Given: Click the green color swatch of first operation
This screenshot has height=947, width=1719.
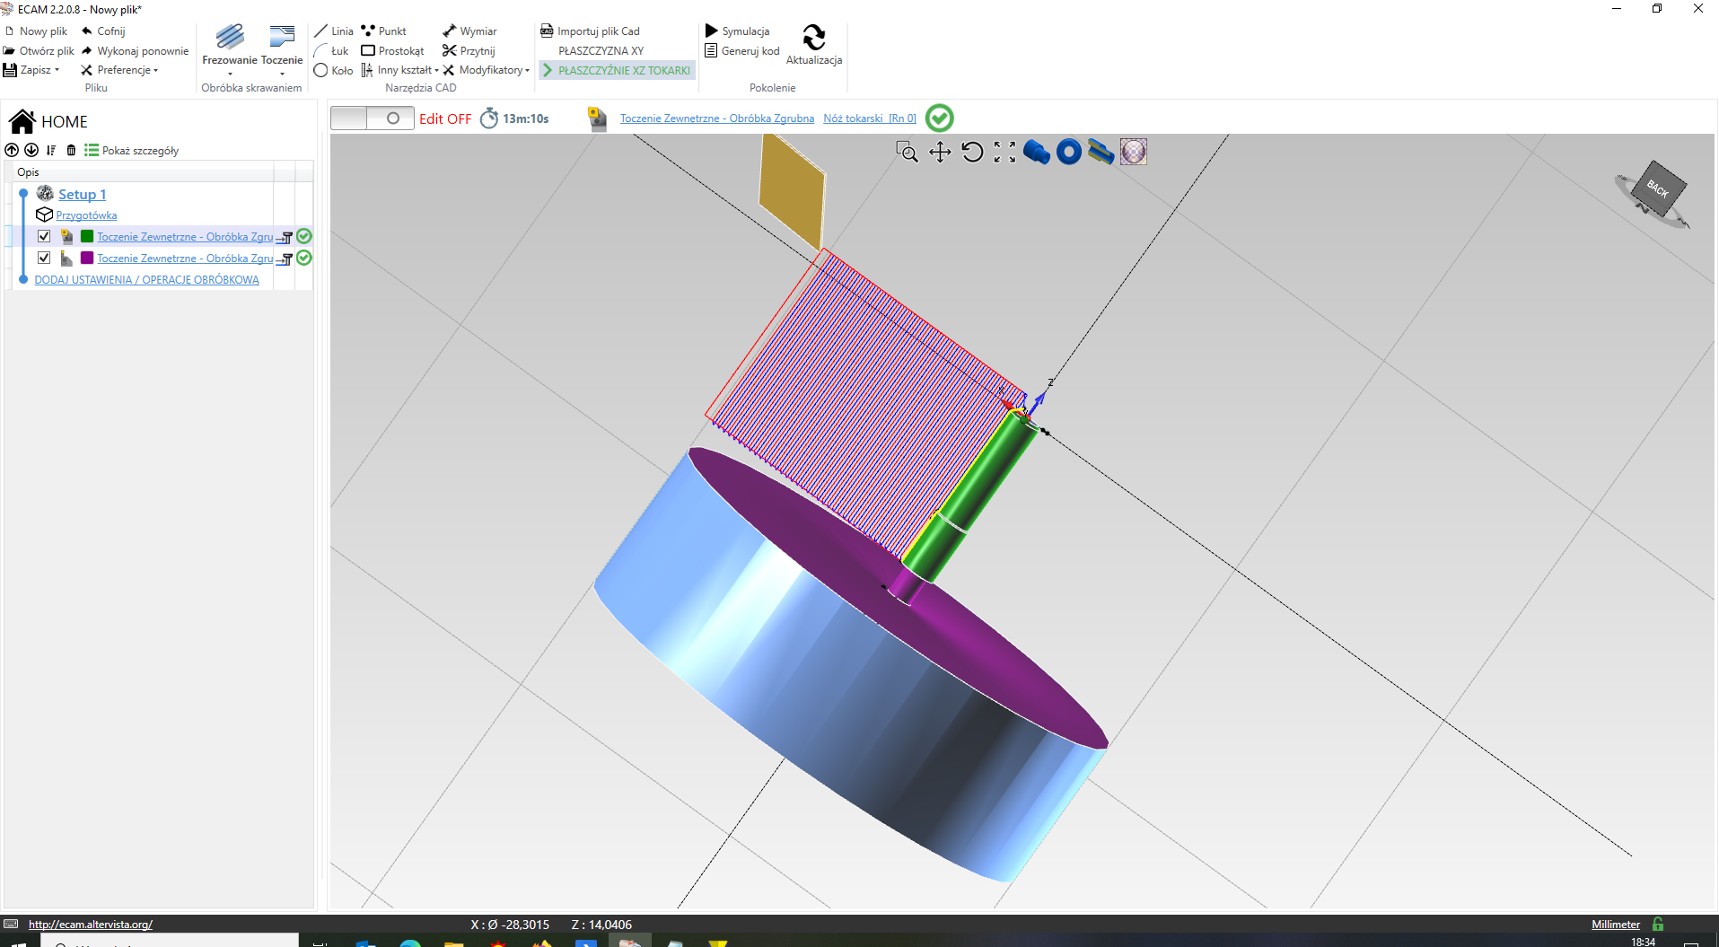Looking at the screenshot, I should [87, 236].
